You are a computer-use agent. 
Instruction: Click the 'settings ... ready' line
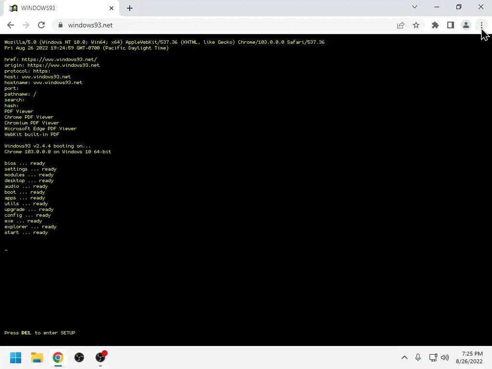(30, 169)
